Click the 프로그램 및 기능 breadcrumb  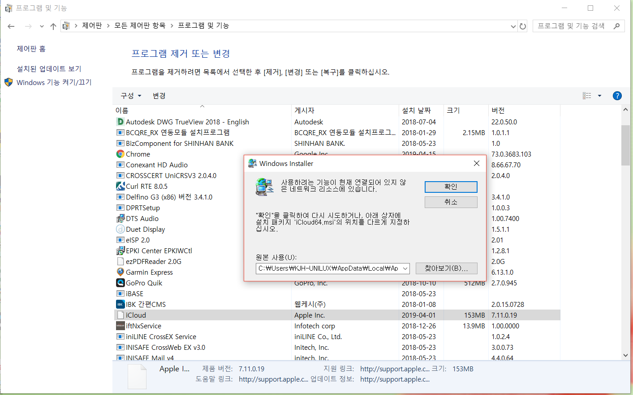203,25
